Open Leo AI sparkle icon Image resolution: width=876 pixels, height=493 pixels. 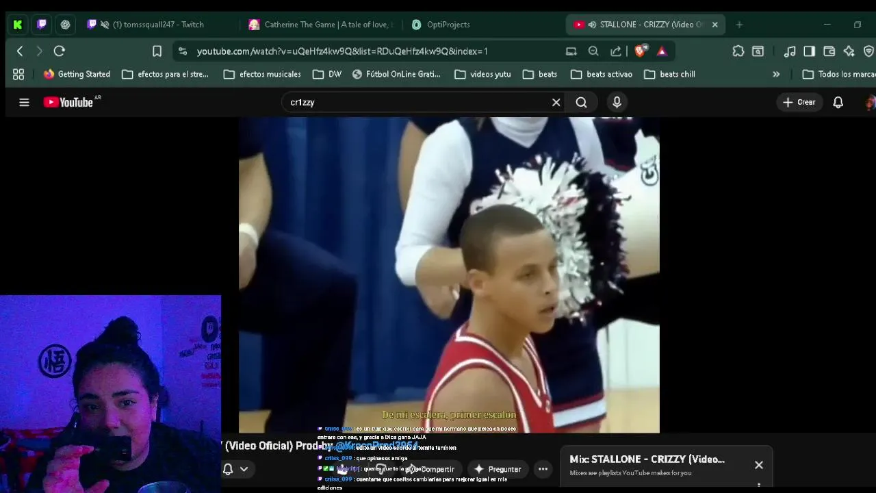pos(849,51)
